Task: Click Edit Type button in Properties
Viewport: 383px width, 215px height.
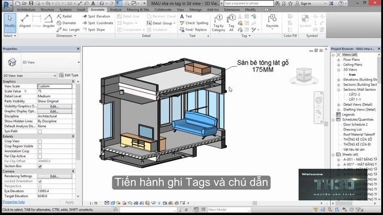Action: (x=69, y=75)
